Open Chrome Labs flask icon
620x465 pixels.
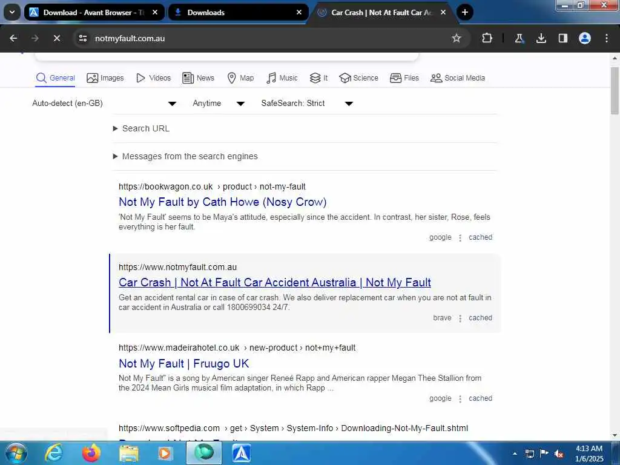[519, 38]
